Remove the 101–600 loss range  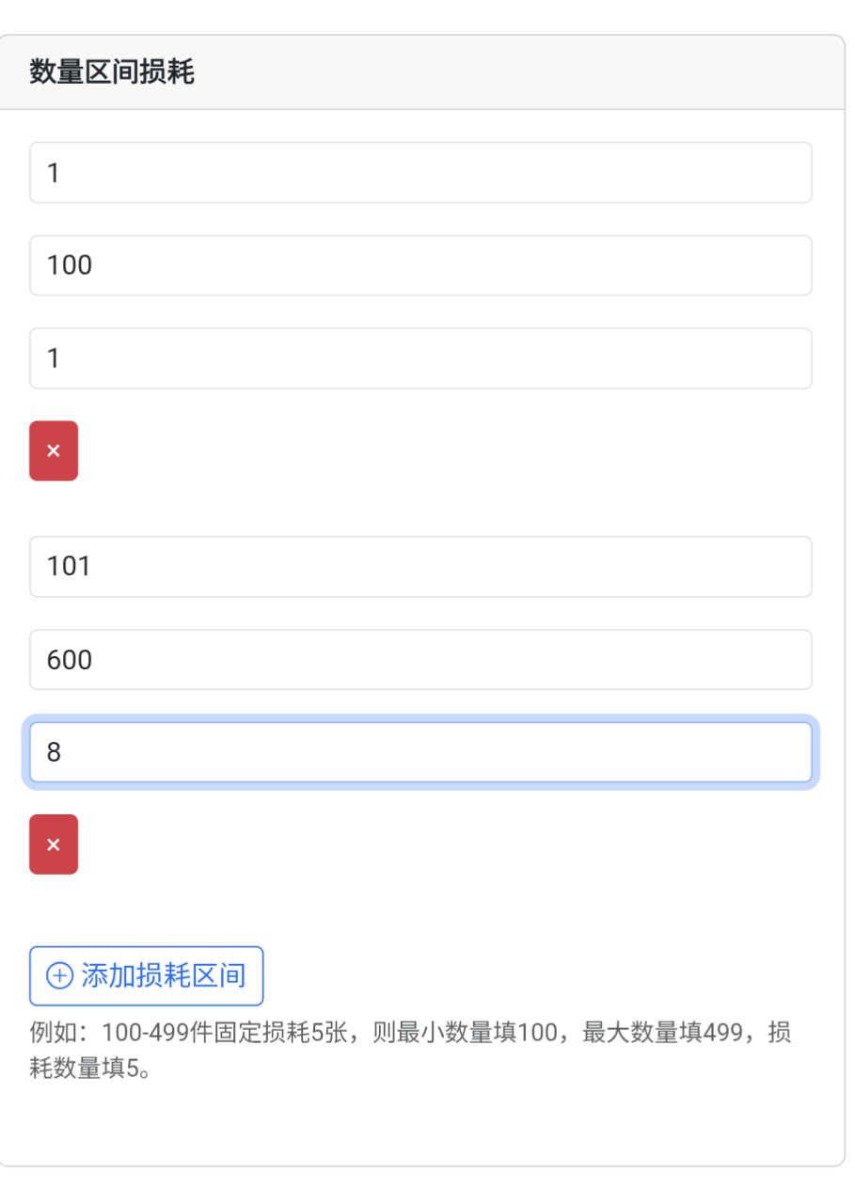(54, 844)
